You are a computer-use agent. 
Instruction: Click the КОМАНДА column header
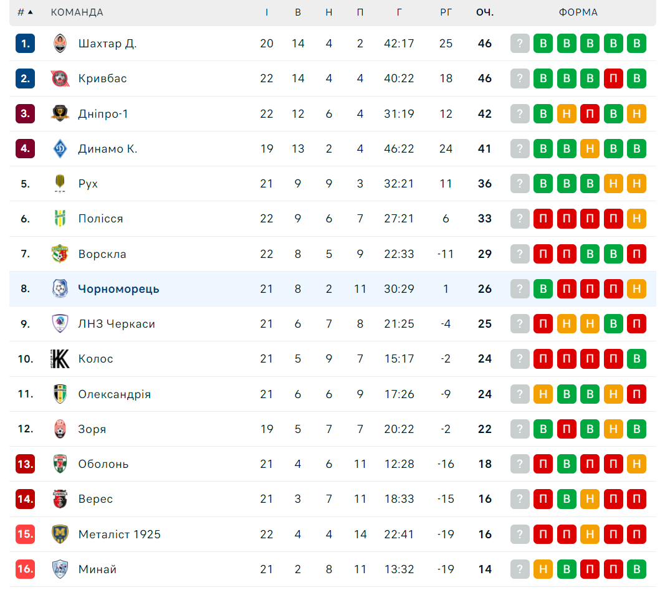[77, 12]
